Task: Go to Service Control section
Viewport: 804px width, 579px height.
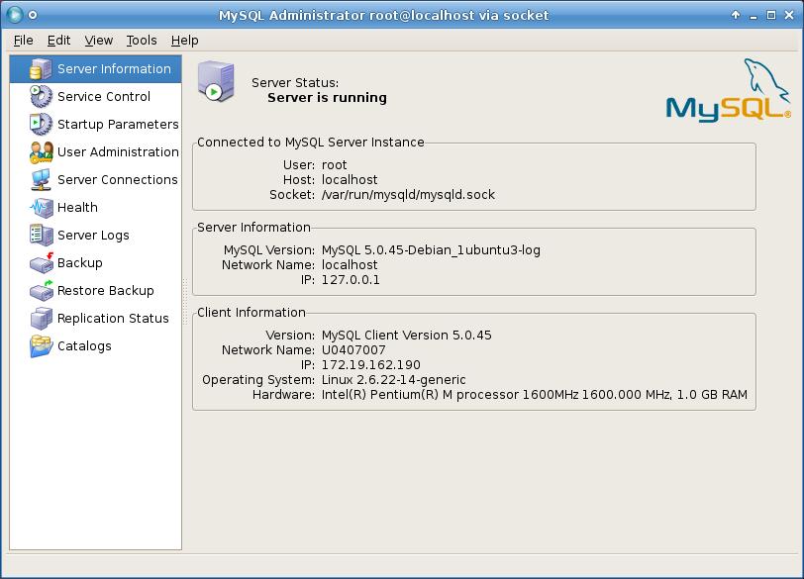Action: 95,96
